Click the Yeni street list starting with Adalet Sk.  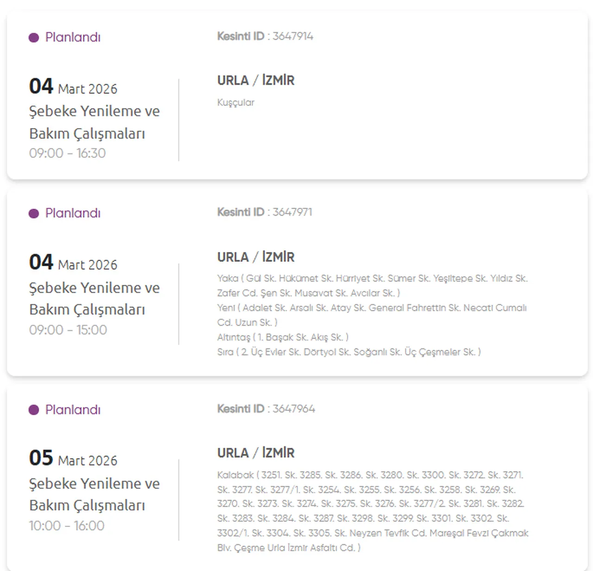(372, 308)
